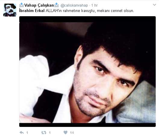Open the tweet options chevron menu
The image size is (159, 138).
click(154, 5)
